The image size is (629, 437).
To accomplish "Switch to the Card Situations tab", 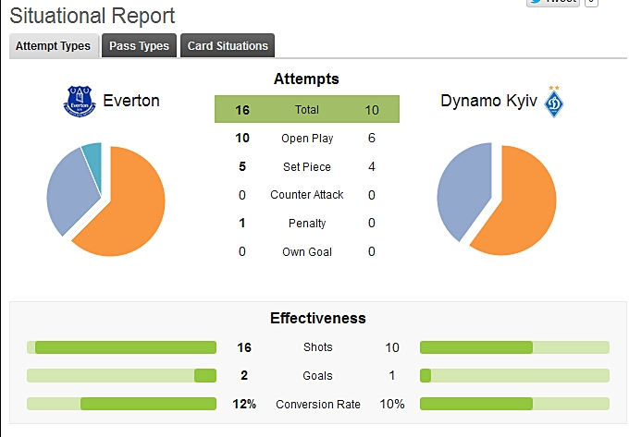I will (228, 46).
